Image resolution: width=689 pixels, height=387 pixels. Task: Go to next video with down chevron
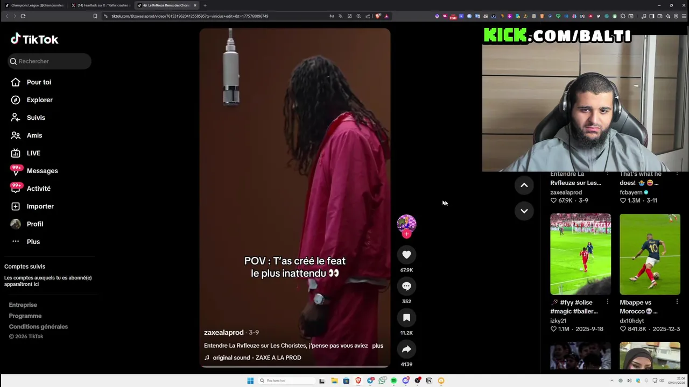pyautogui.click(x=524, y=211)
